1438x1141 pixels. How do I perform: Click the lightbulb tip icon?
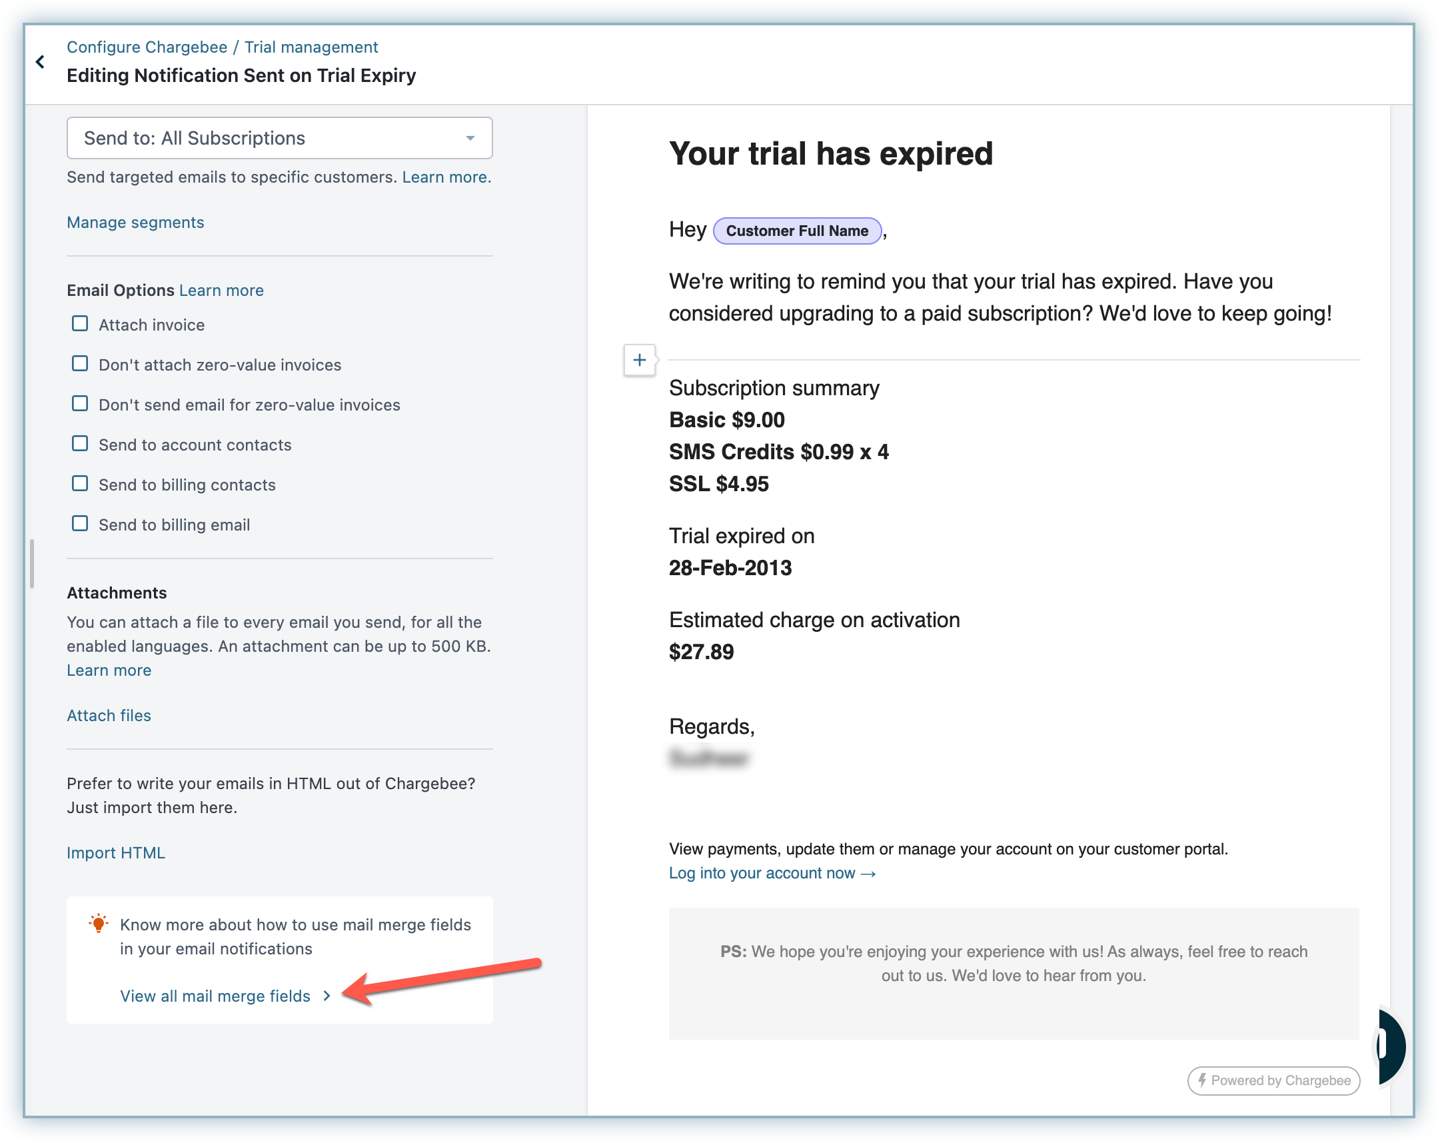tap(98, 924)
